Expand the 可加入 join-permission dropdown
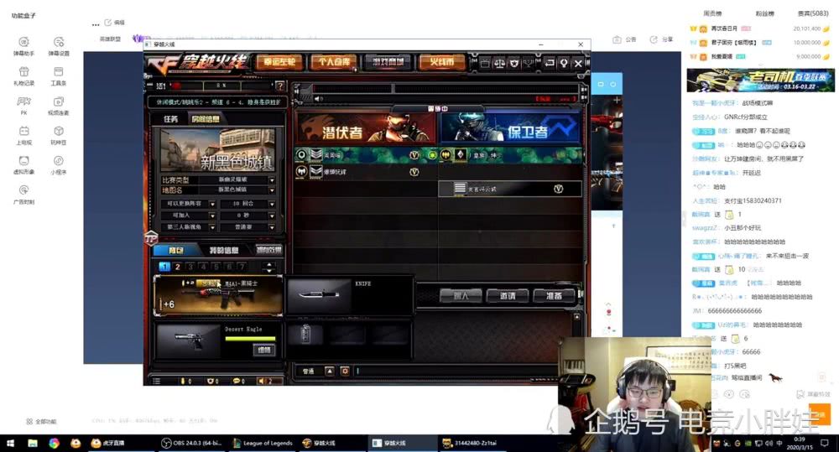Image resolution: width=839 pixels, height=452 pixels. (212, 216)
